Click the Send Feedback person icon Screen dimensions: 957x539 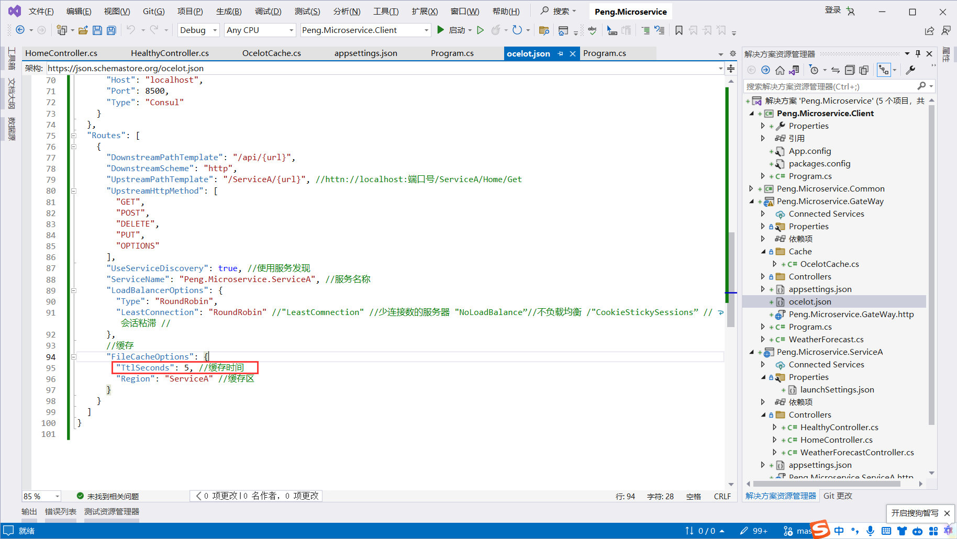[946, 30]
